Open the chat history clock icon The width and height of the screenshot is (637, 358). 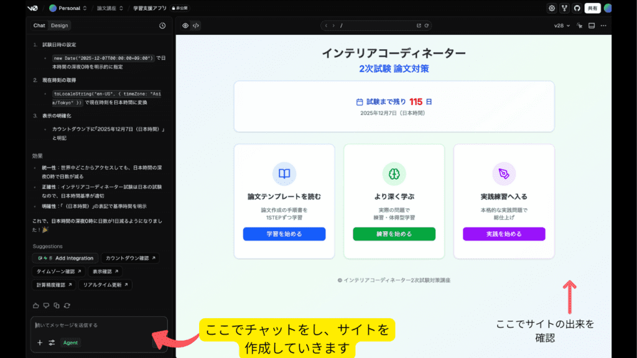(162, 25)
